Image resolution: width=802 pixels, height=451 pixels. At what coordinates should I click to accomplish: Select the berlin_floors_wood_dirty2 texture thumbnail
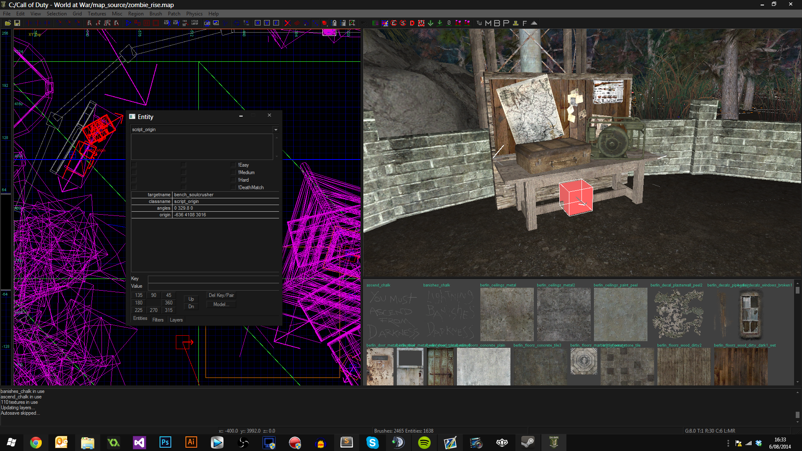[x=684, y=367]
